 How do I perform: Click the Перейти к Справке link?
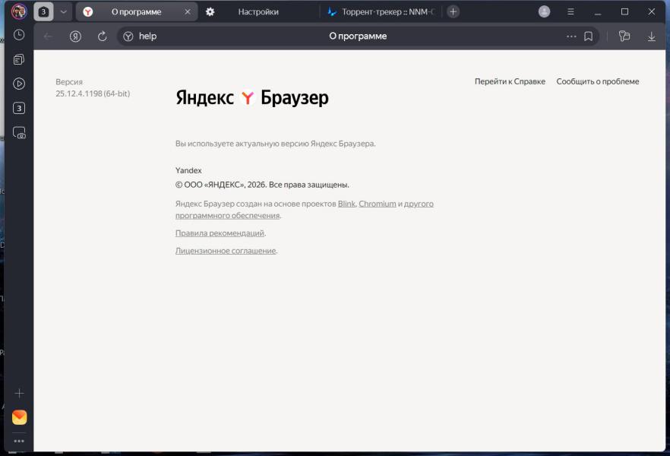[x=510, y=81]
